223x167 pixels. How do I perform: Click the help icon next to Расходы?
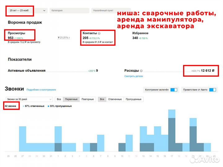[x=141, y=71]
